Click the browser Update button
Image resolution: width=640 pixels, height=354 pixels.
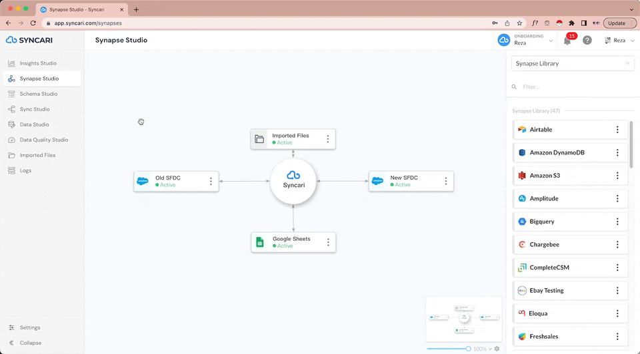click(619, 23)
